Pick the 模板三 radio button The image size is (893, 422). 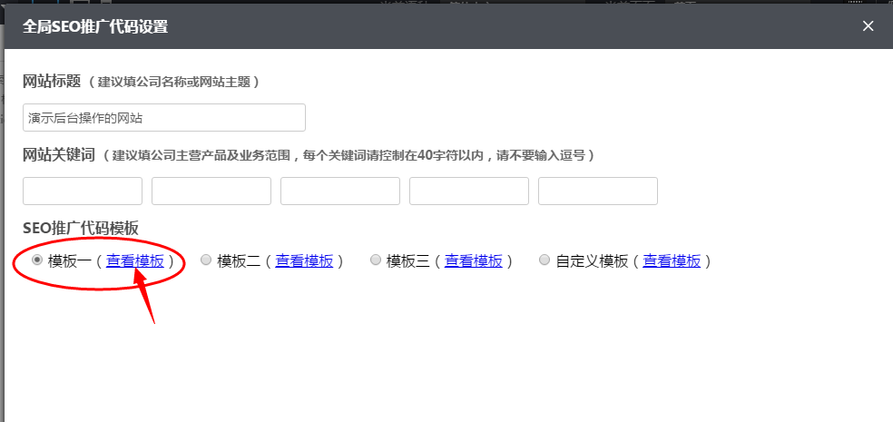(376, 260)
